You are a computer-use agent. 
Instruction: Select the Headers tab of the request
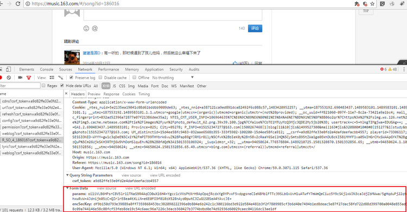(78, 94)
